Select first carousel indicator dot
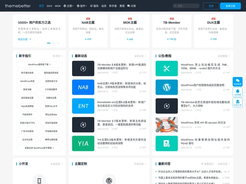Image resolution: width=246 pixels, height=184 pixels. 49,43
